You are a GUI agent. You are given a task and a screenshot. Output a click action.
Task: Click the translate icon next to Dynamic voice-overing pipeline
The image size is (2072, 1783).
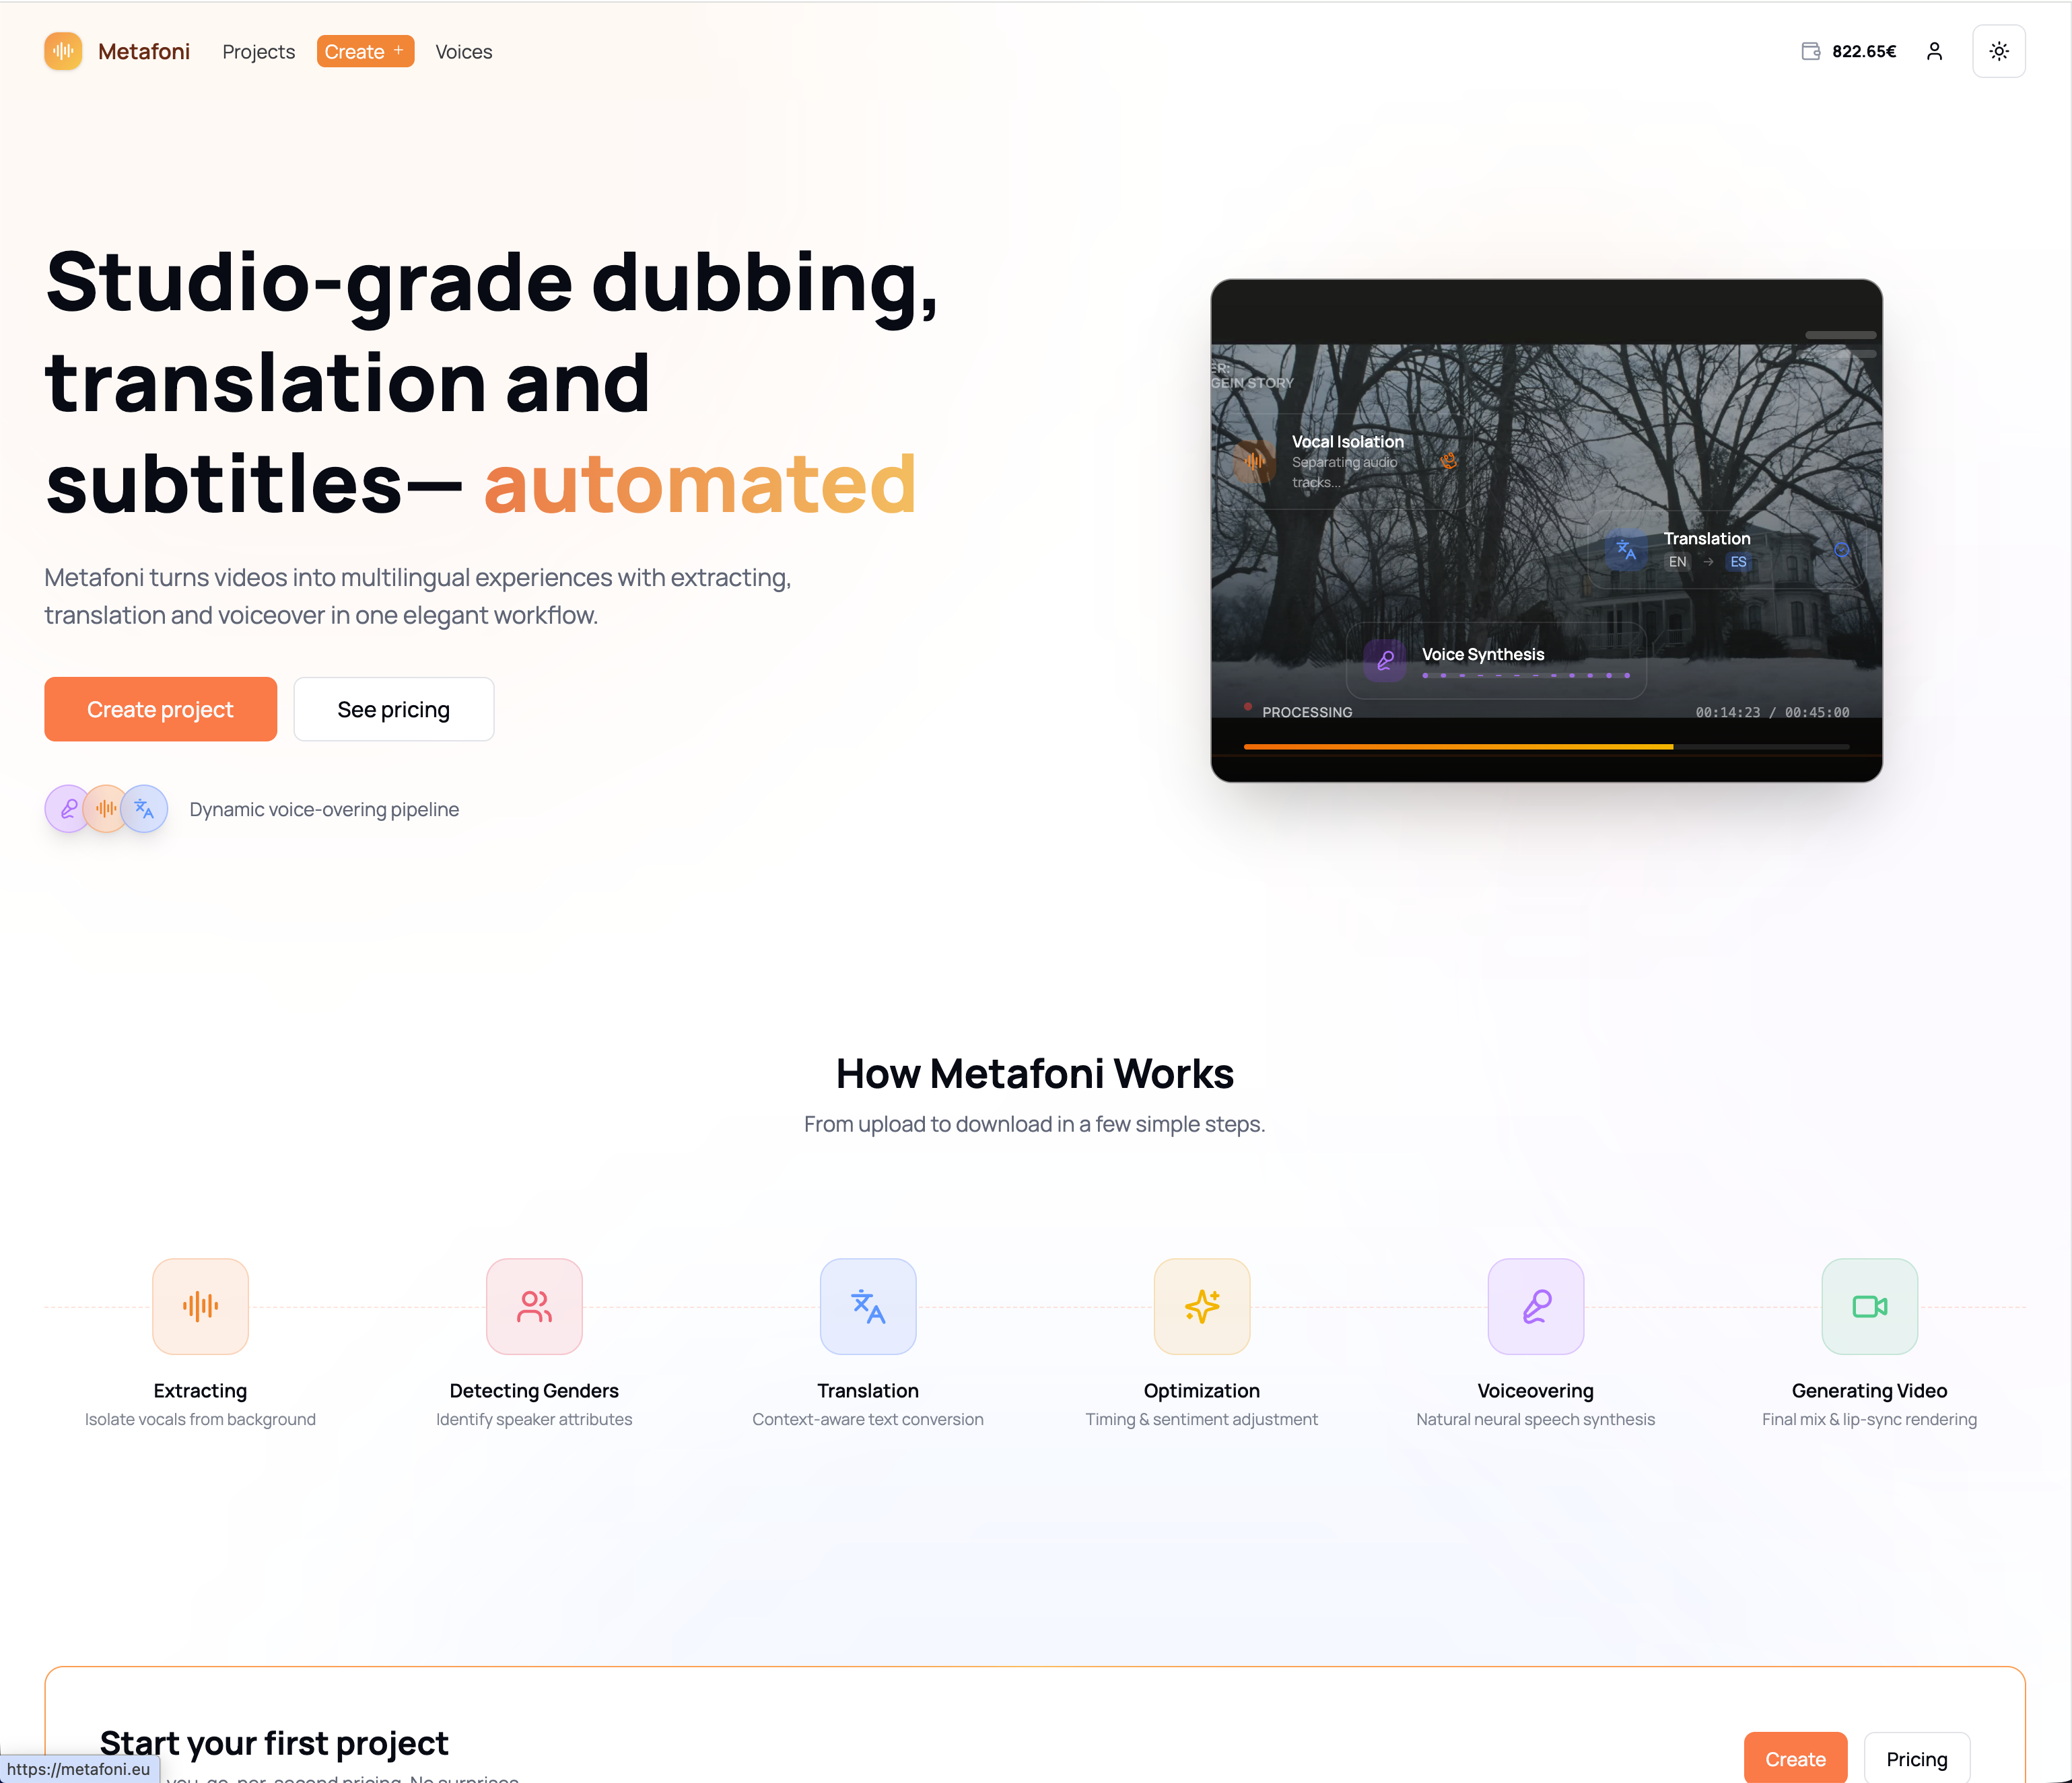(144, 809)
